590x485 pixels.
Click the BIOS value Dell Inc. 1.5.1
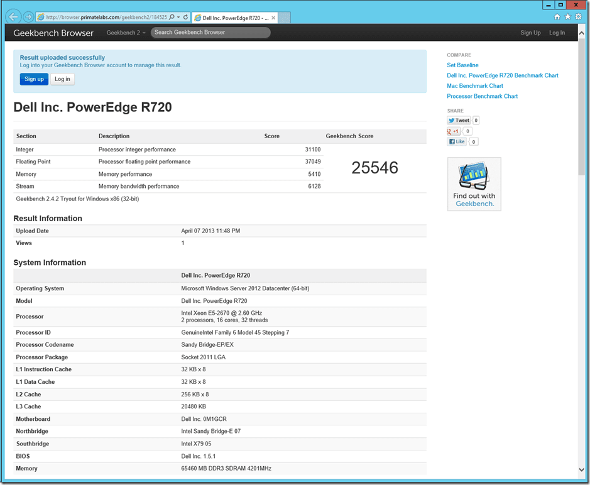[x=199, y=456]
